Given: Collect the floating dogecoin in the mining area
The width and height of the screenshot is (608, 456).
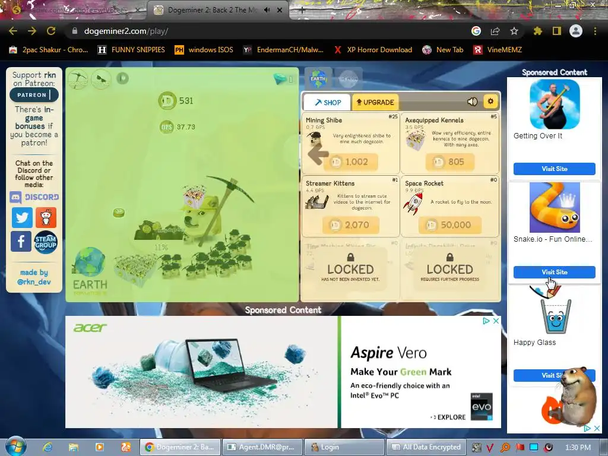Looking at the screenshot, I should [x=119, y=213].
